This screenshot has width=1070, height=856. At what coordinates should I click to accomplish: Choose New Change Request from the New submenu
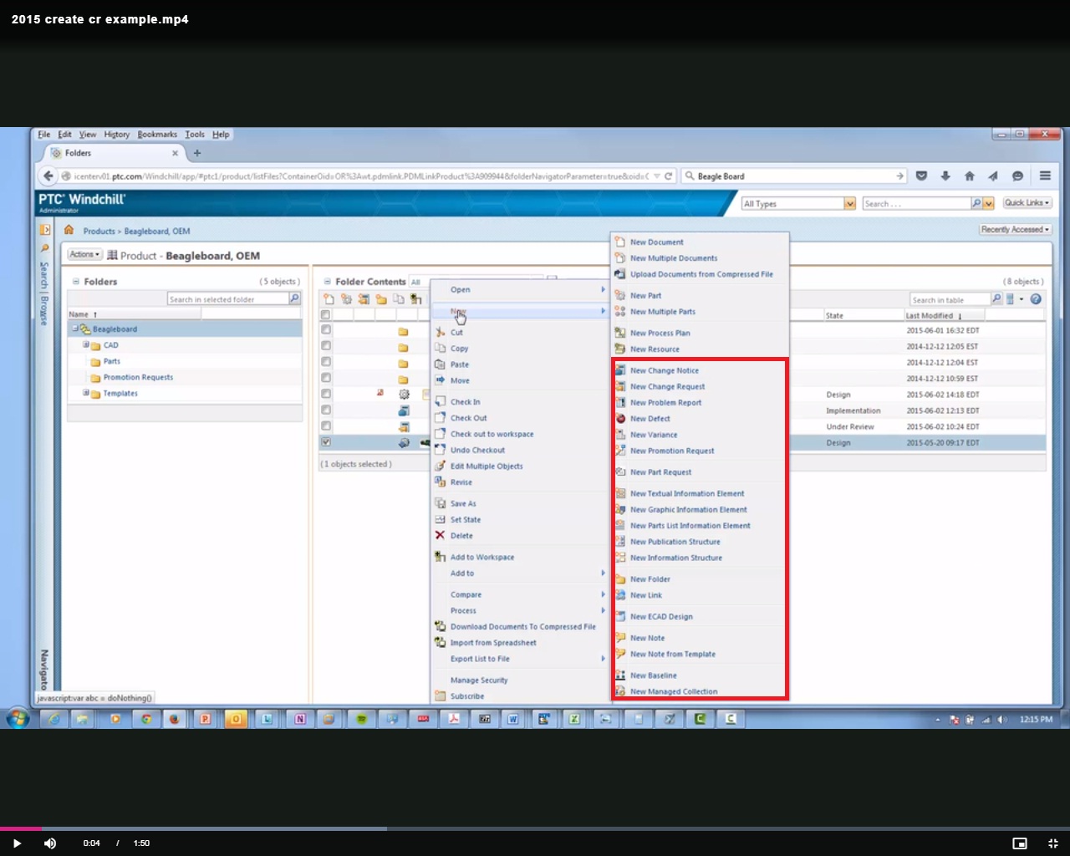tap(668, 386)
